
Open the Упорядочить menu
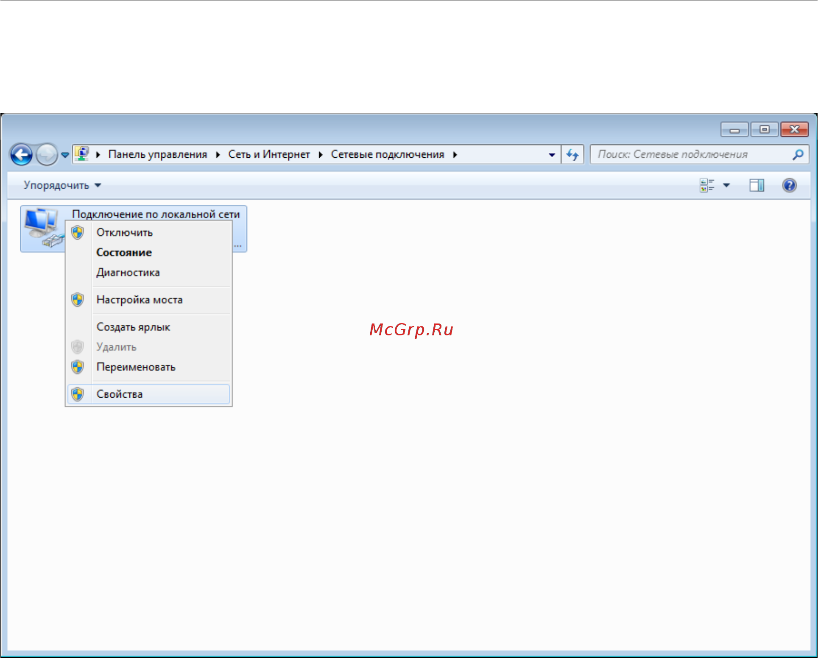(62, 185)
